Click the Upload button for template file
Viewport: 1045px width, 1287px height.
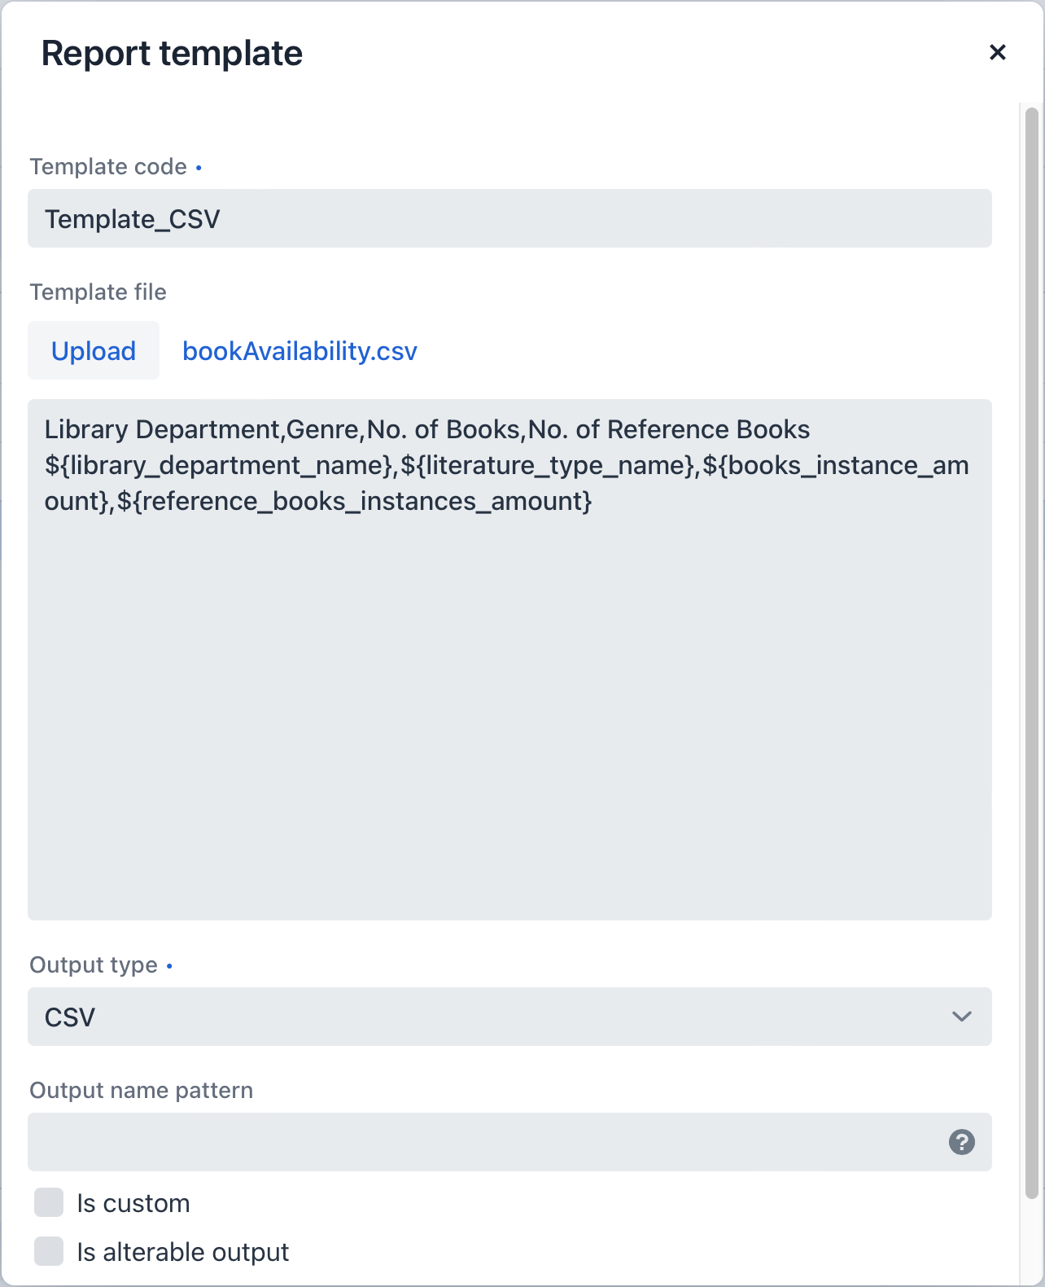click(94, 350)
